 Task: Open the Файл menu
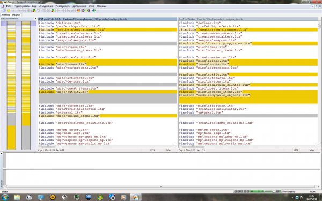pos(8,6)
